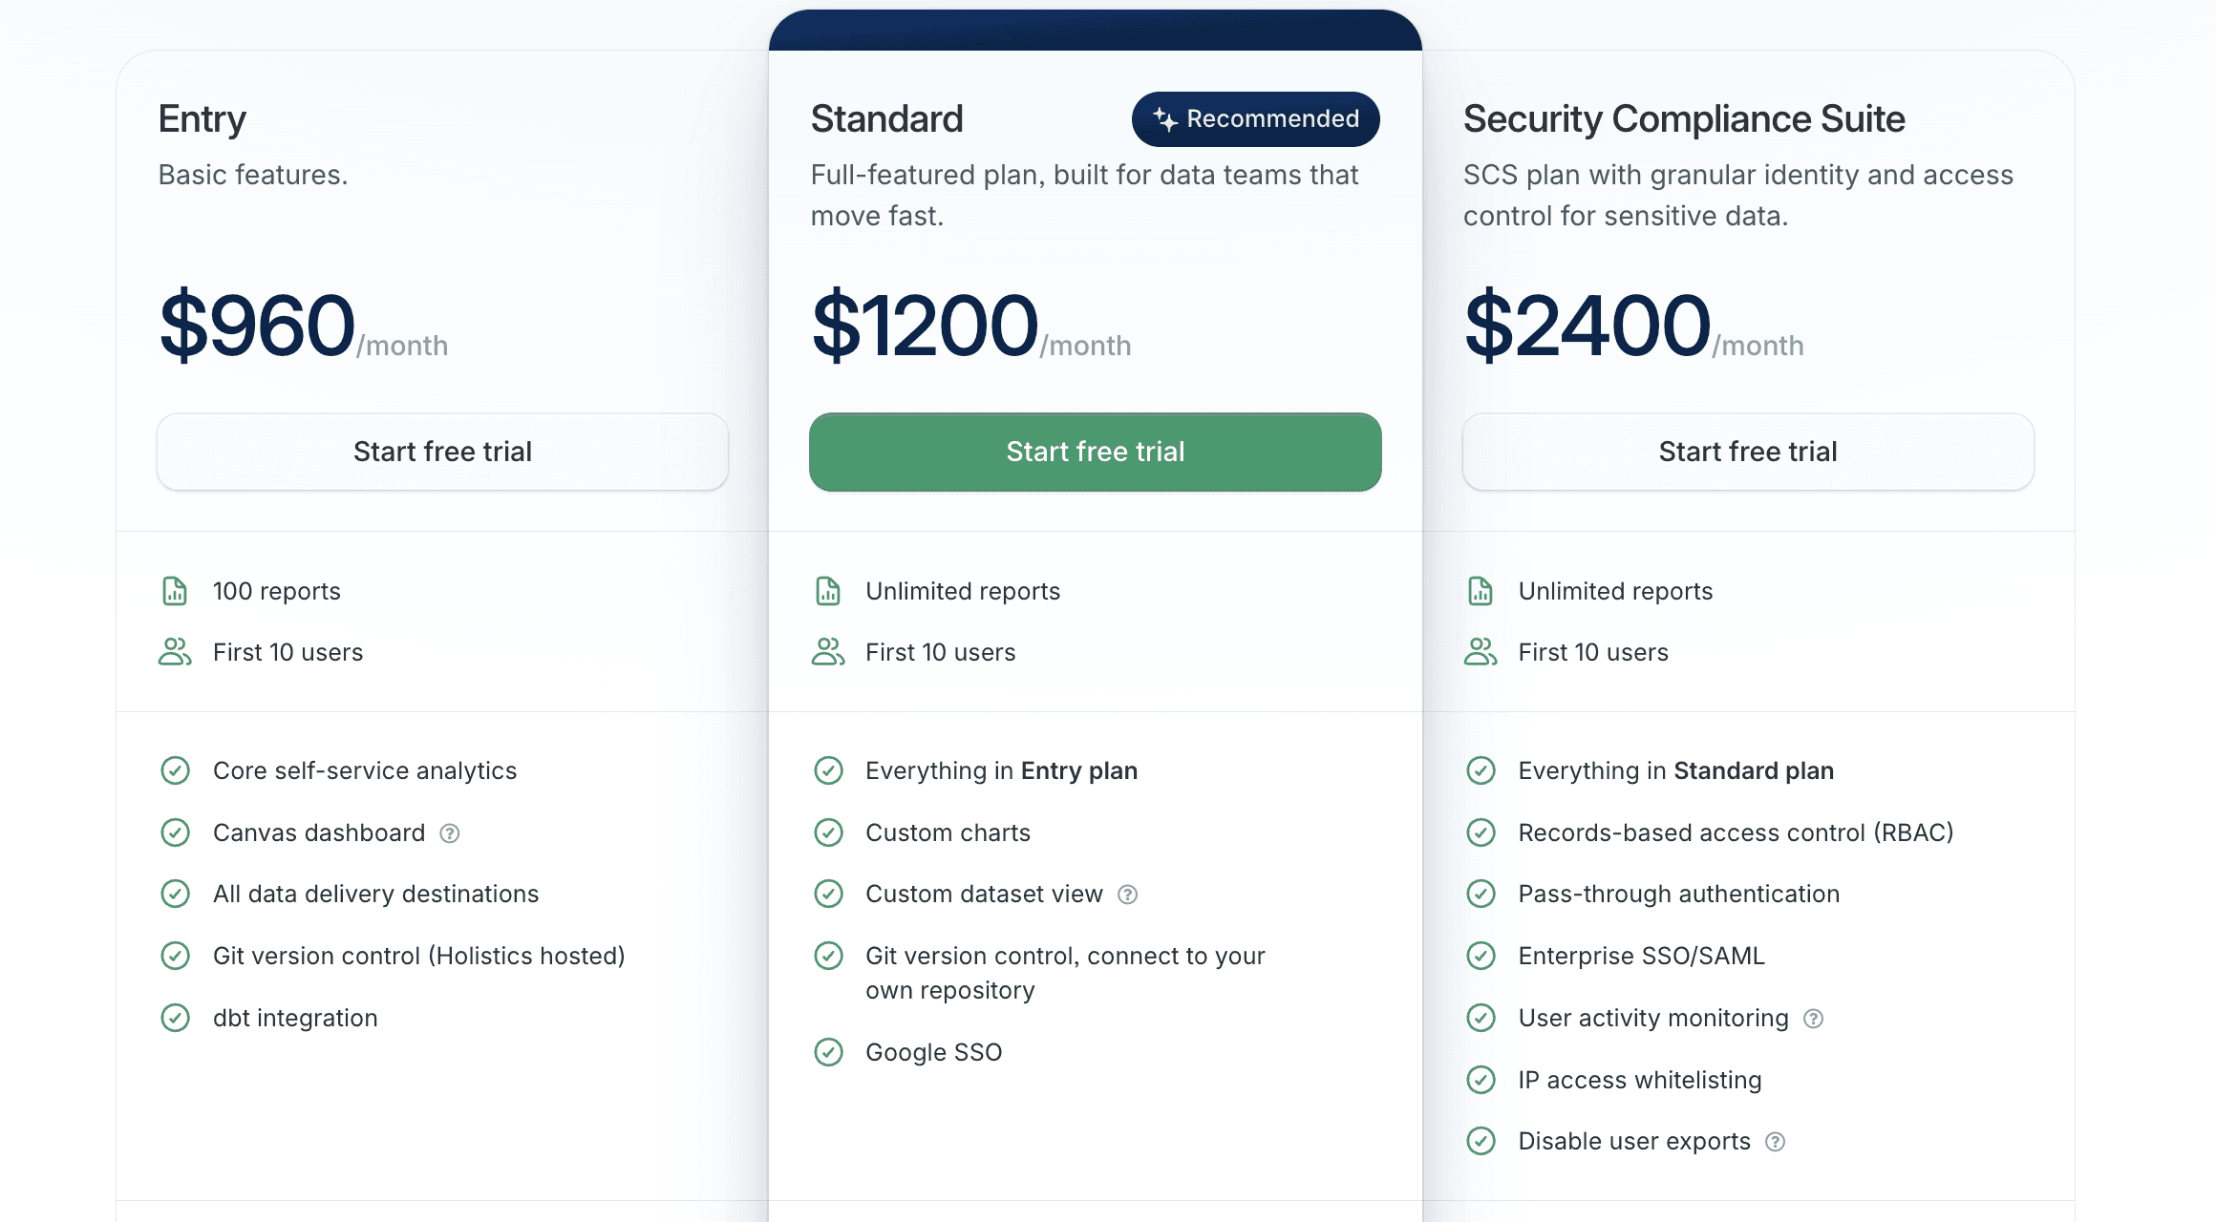Viewport: 2216px width, 1222px height.
Task: Click help icon beside Custom dataset view
Action: tap(1128, 895)
